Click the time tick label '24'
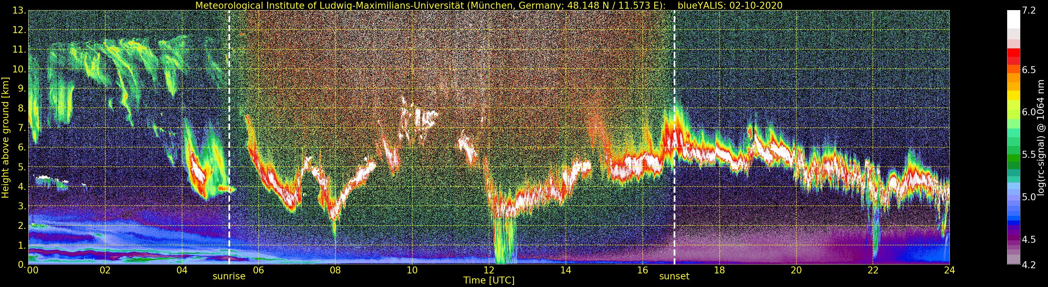This screenshot has width=1048, height=287. [950, 270]
